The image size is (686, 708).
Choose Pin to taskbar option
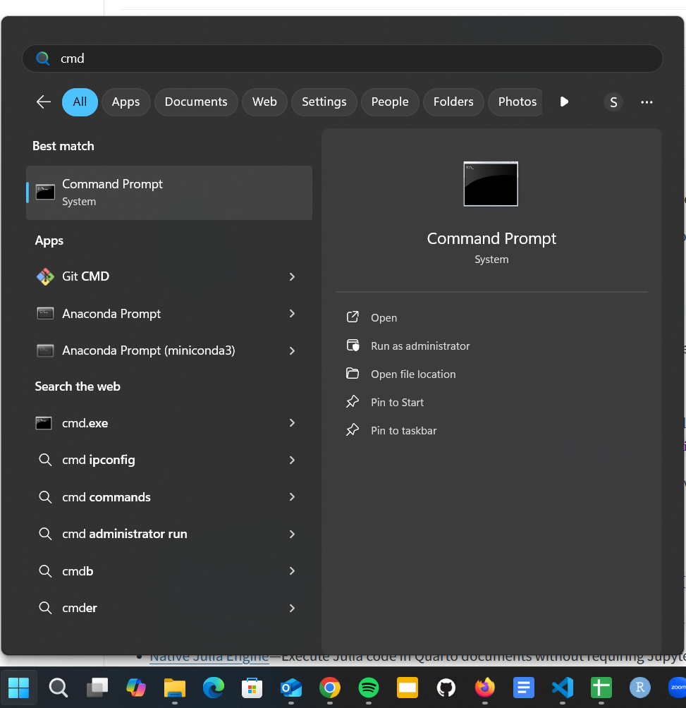[403, 431]
